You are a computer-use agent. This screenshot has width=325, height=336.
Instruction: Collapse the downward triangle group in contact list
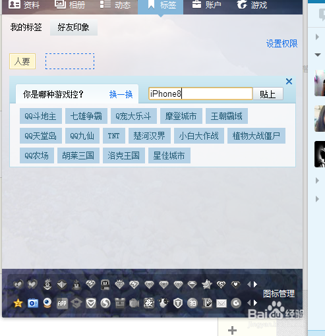pos(318,55)
